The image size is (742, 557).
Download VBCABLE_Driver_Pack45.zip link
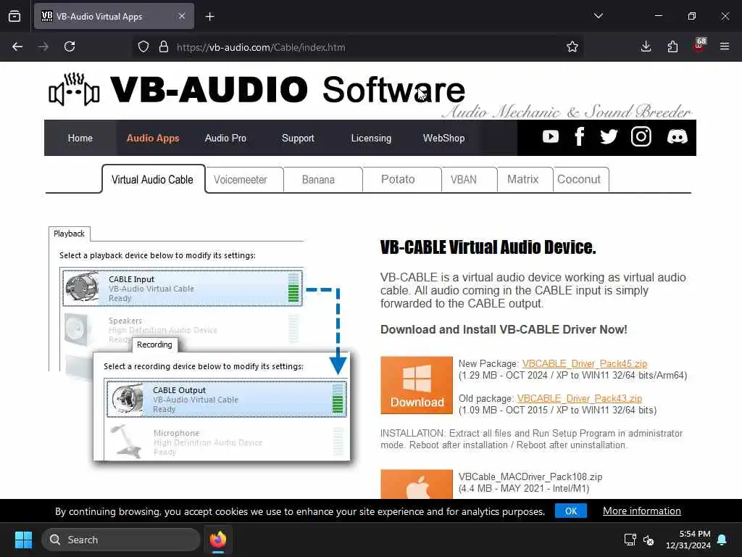[x=585, y=364]
